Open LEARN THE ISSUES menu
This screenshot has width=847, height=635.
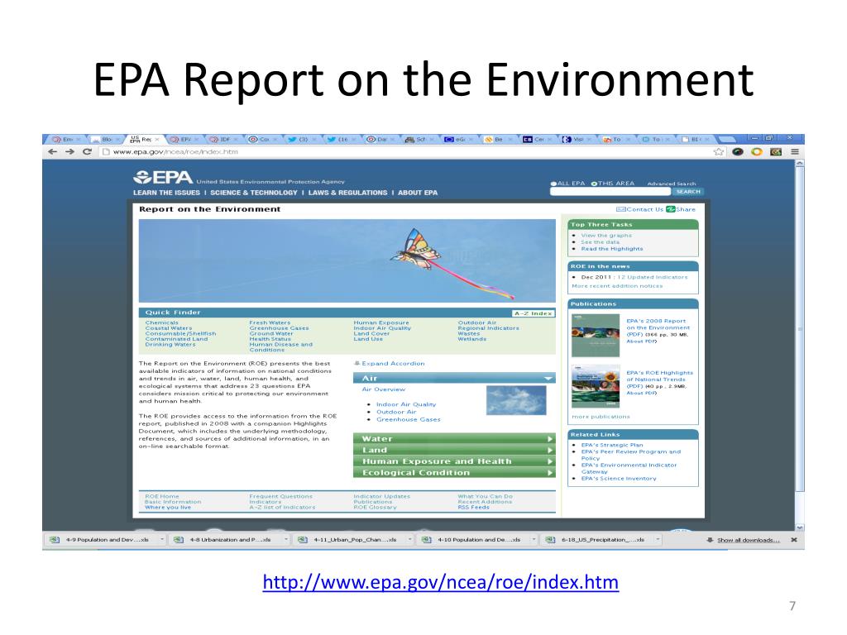point(166,193)
